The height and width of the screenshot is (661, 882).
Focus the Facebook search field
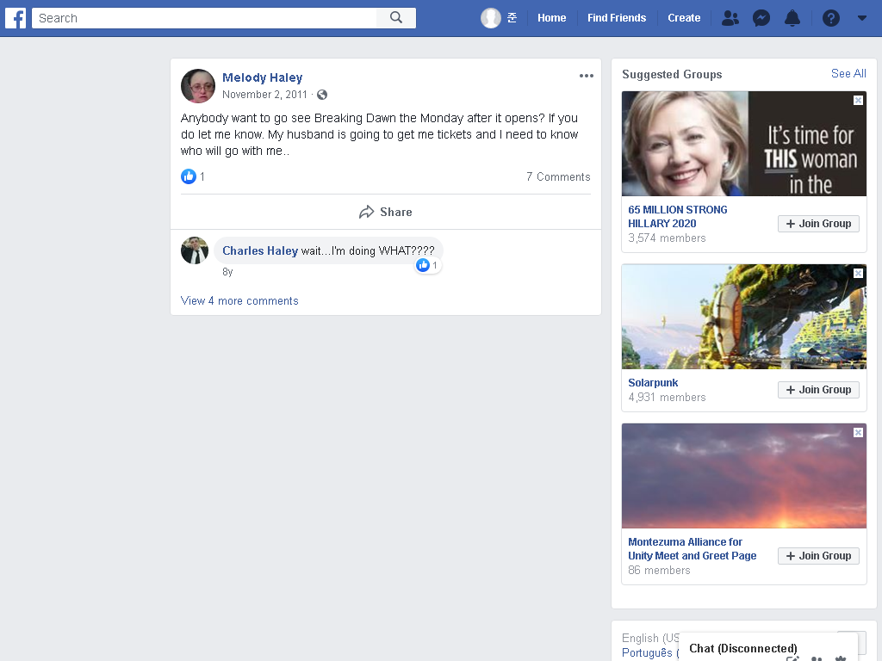tap(204, 18)
